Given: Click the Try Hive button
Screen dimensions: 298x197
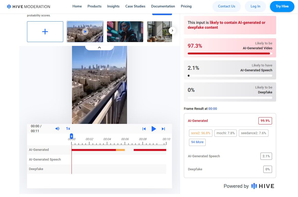Looking at the screenshot, I should click(282, 6).
